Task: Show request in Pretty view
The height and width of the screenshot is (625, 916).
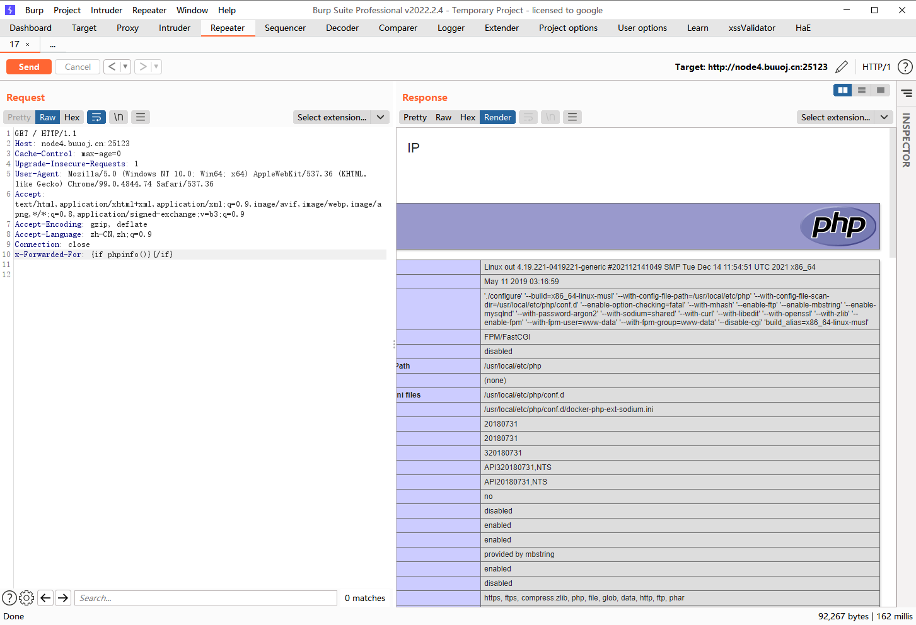Action: click(x=19, y=117)
